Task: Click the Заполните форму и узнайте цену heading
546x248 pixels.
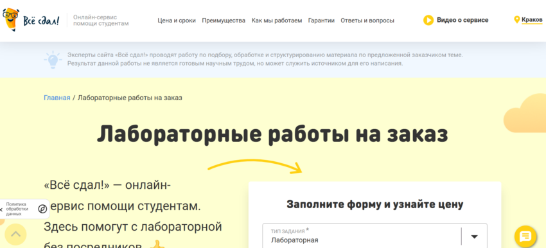Action: pos(374,204)
